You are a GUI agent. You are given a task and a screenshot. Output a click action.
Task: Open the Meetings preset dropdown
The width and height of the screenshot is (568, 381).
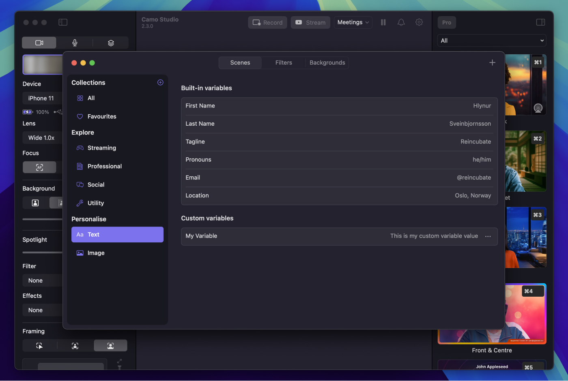[353, 23]
